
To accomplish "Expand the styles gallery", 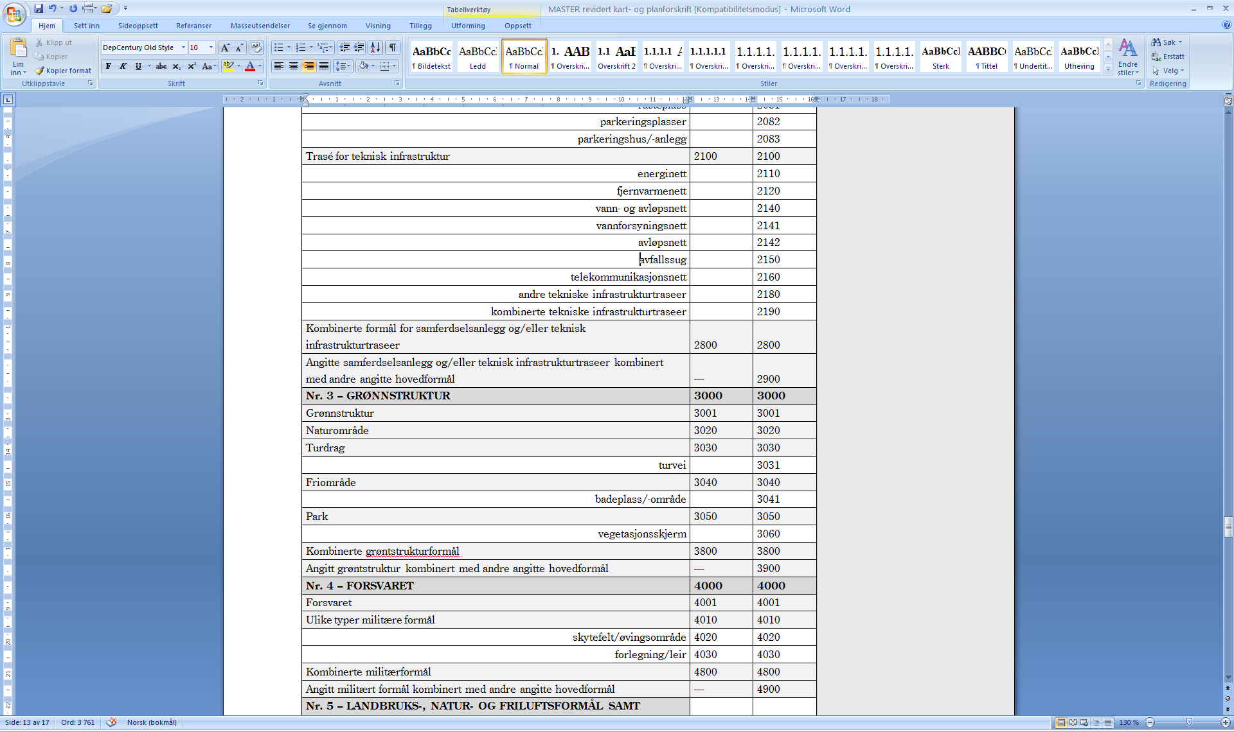I will 1108,69.
